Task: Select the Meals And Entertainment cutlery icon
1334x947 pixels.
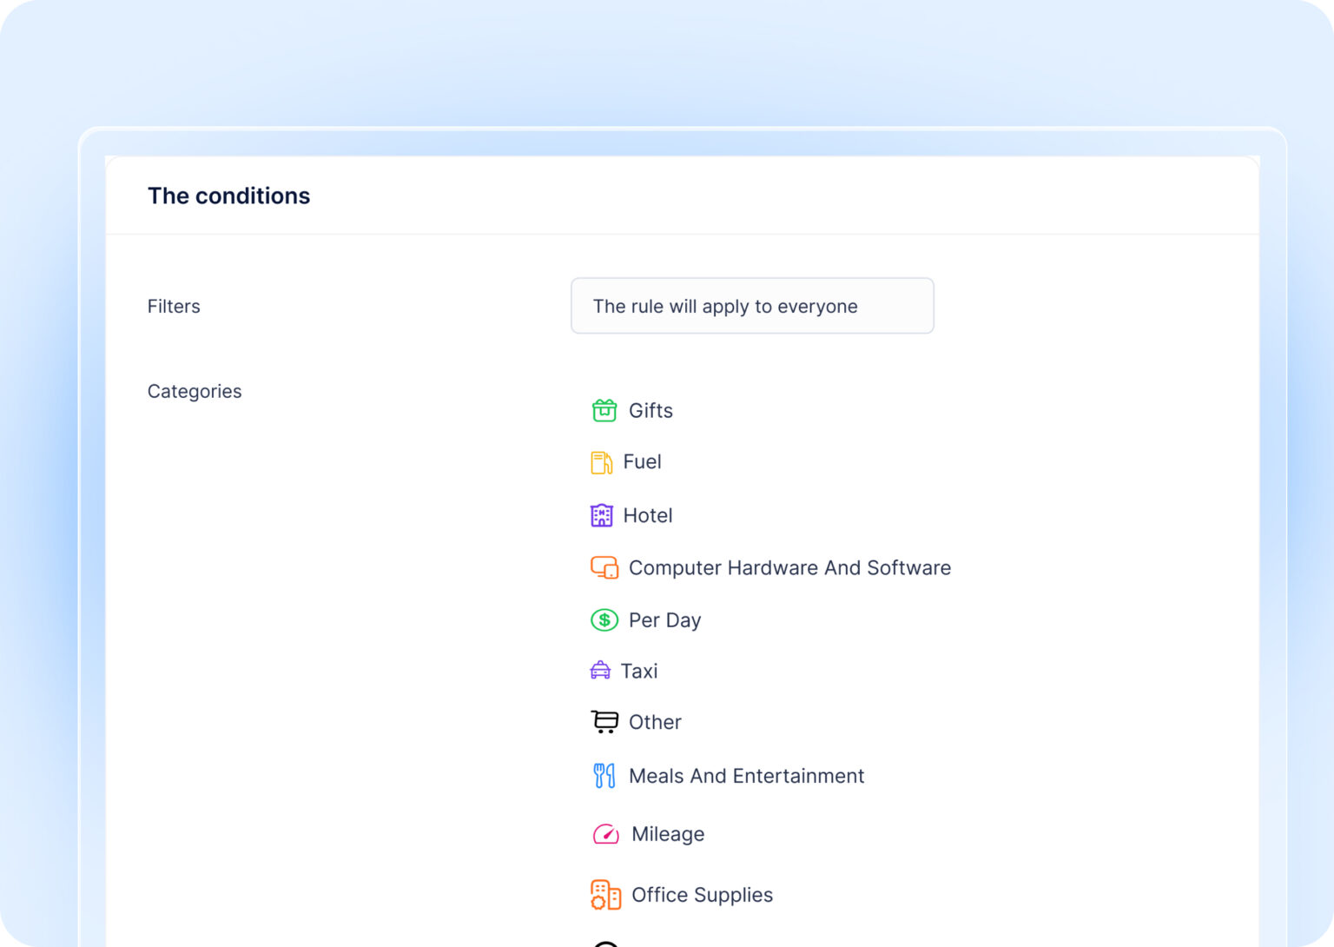Action: 604,776
